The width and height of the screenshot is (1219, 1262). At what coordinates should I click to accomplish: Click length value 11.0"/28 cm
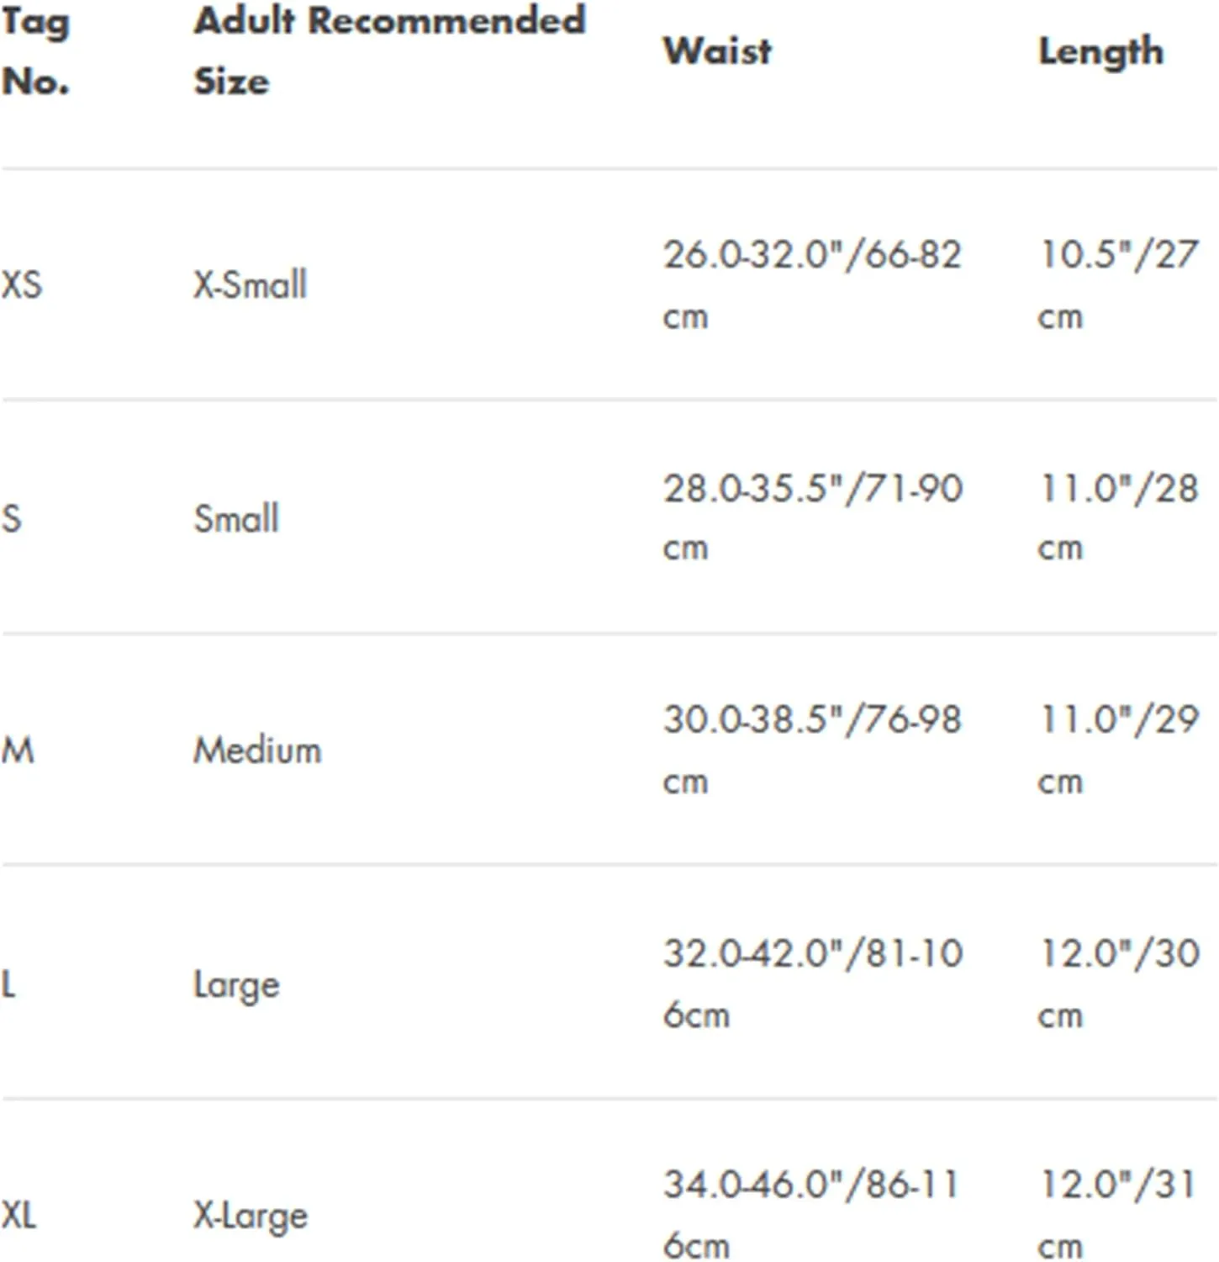pyautogui.click(x=1118, y=517)
